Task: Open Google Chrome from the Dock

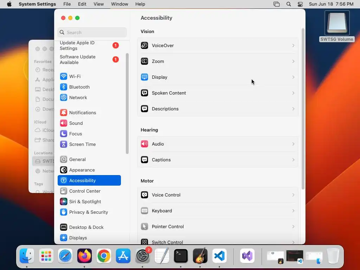Action: coord(104,256)
